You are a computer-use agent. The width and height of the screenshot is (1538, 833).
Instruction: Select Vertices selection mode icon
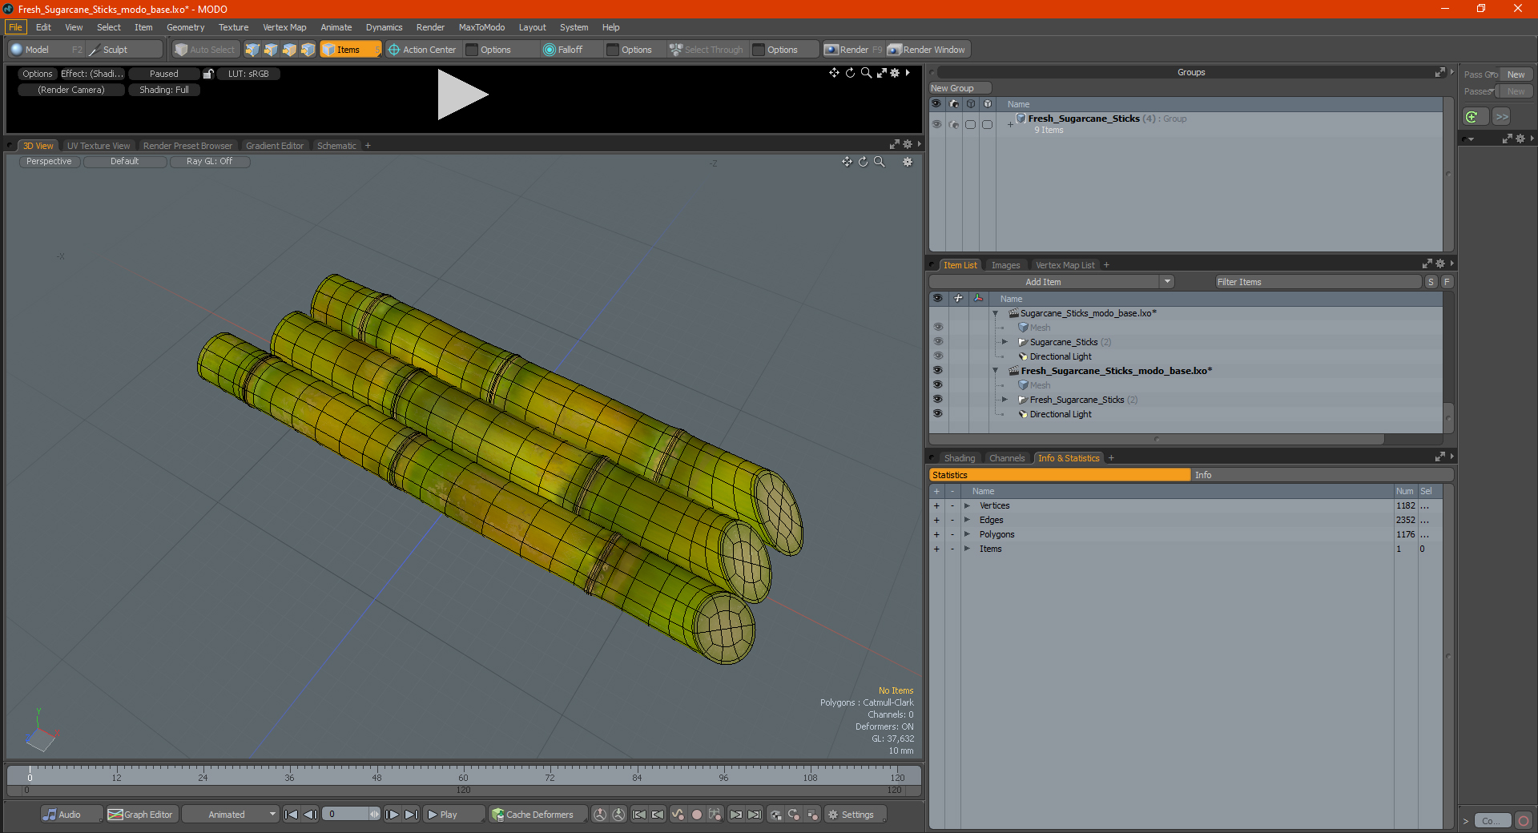(252, 50)
